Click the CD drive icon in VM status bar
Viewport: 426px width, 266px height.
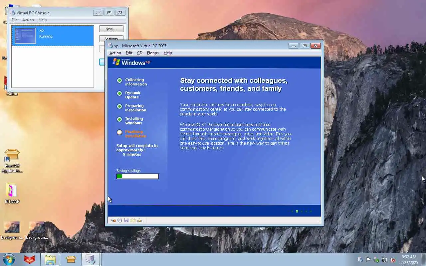pyautogui.click(x=120, y=220)
